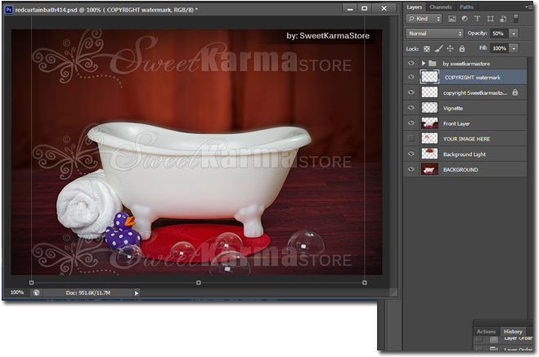
Task: Filter layers by type (T) icon
Action: pyautogui.click(x=477, y=19)
